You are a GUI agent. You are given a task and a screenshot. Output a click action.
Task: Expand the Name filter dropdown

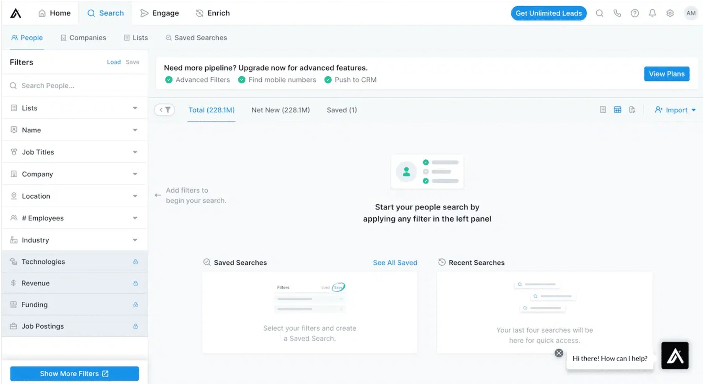135,130
